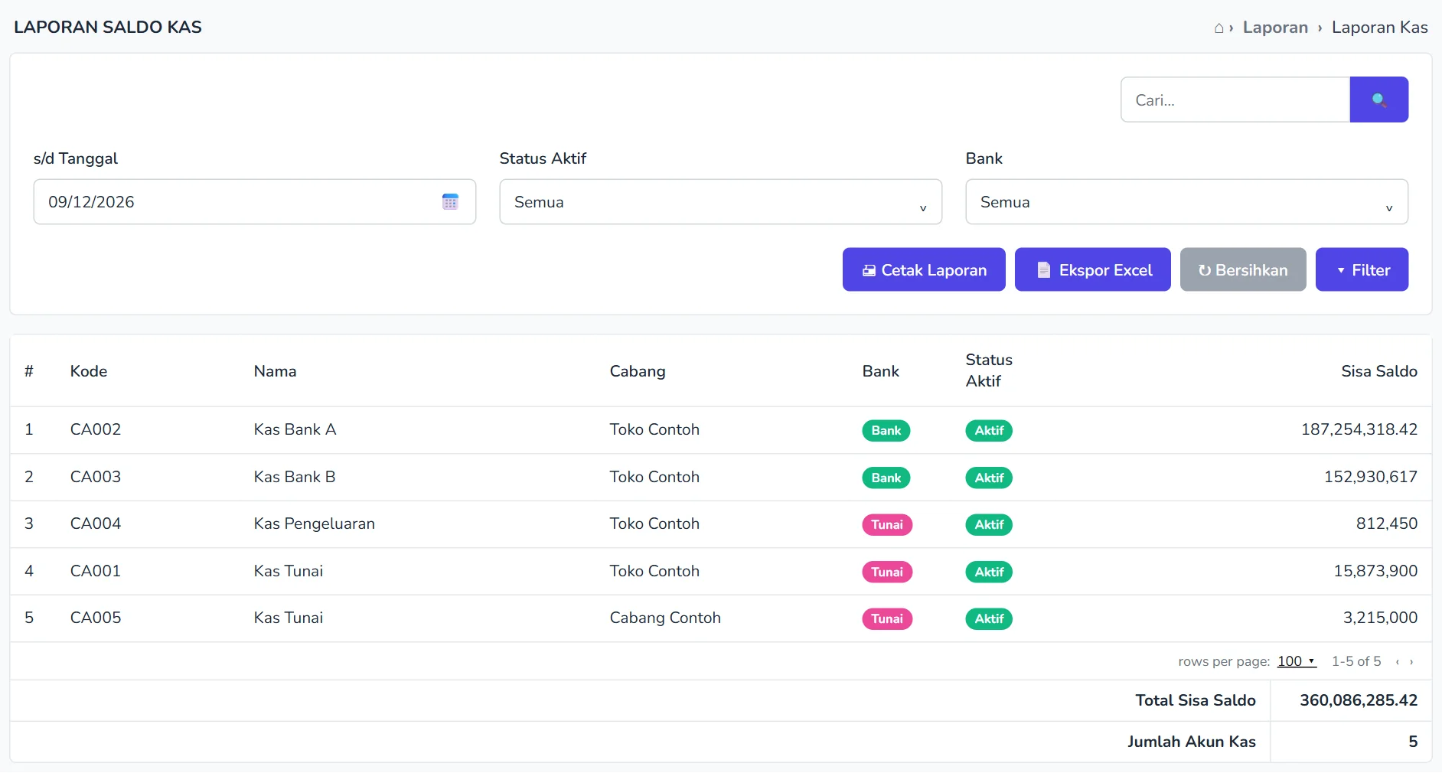Open Laporan Kas breadcrumb link
1442x773 pixels.
pyautogui.click(x=1379, y=28)
